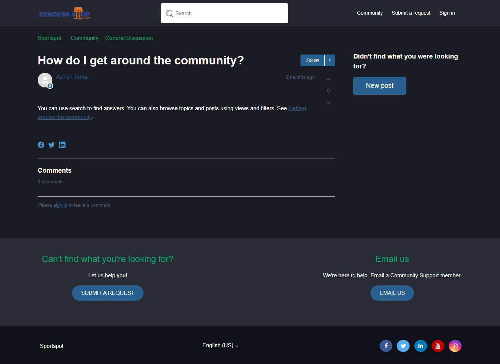View the follower count badge showing 1
Viewport: 500px width, 364px height.
pyautogui.click(x=330, y=60)
